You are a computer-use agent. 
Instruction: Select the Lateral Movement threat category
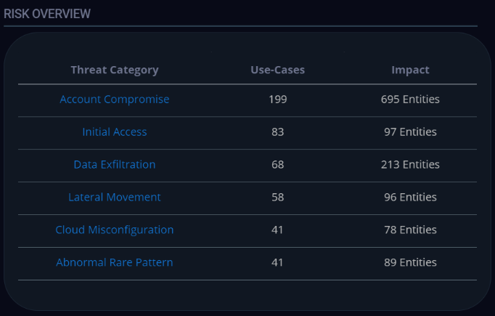[115, 198]
